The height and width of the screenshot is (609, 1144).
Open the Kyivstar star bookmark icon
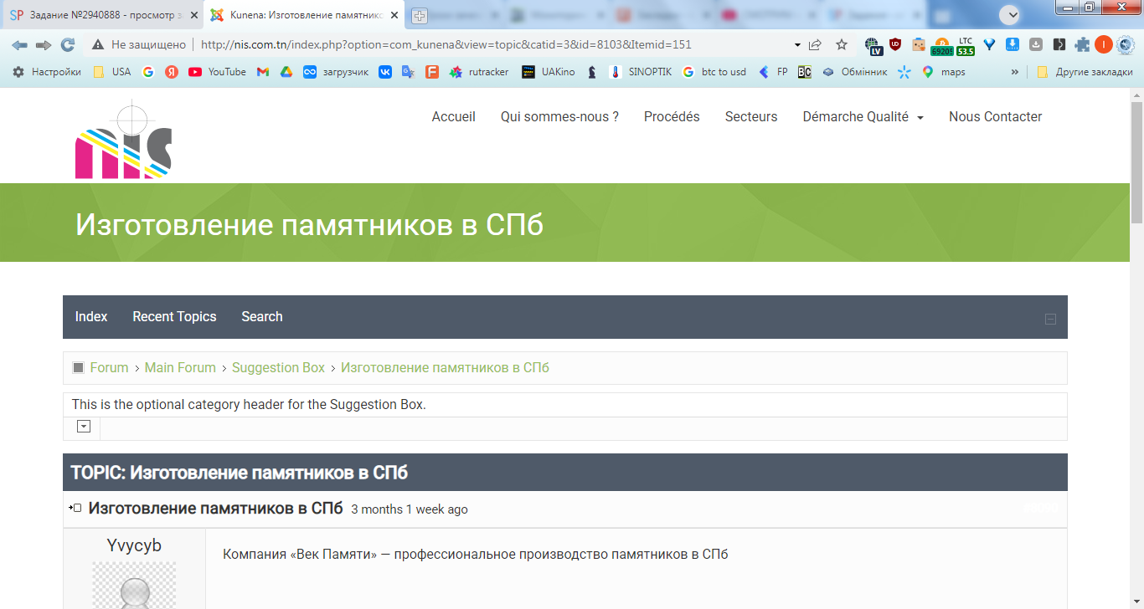click(904, 72)
